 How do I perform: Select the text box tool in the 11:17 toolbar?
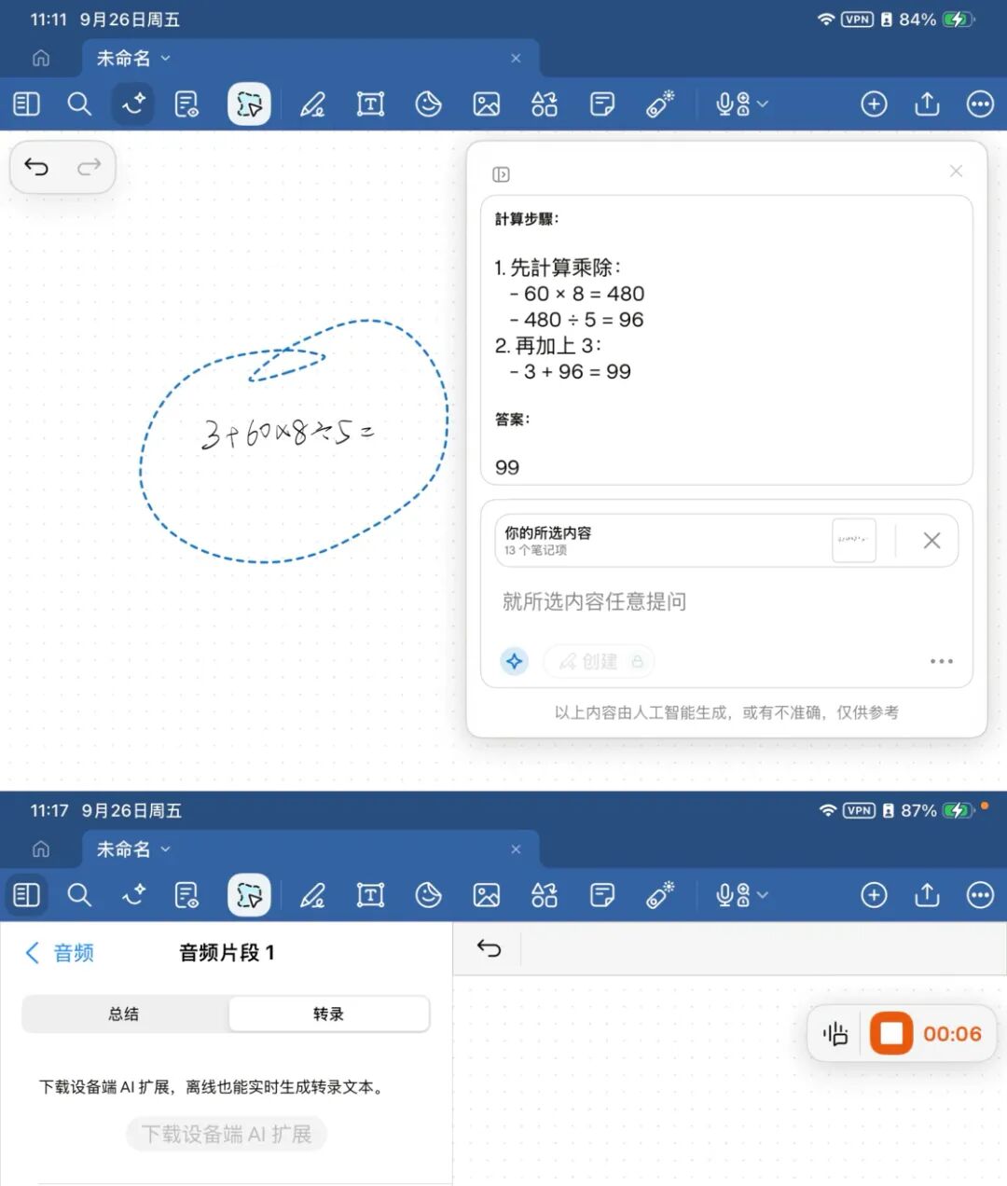(x=370, y=895)
